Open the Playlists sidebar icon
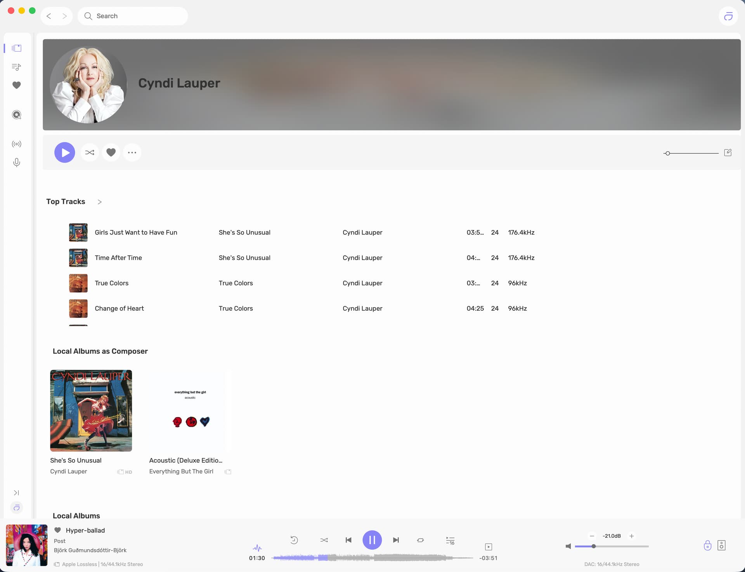745x572 pixels. 16,67
